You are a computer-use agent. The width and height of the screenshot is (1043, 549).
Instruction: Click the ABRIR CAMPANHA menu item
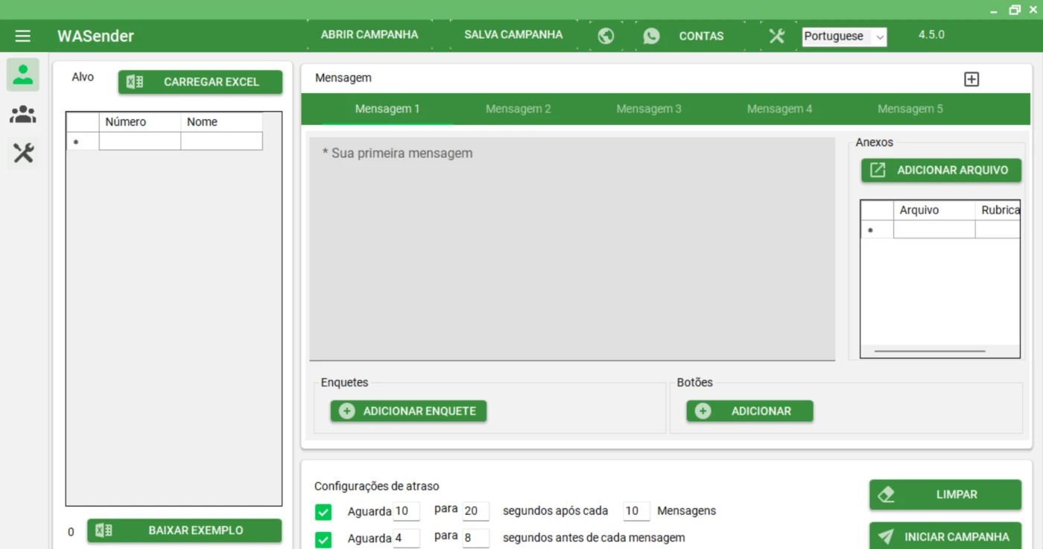(x=370, y=35)
